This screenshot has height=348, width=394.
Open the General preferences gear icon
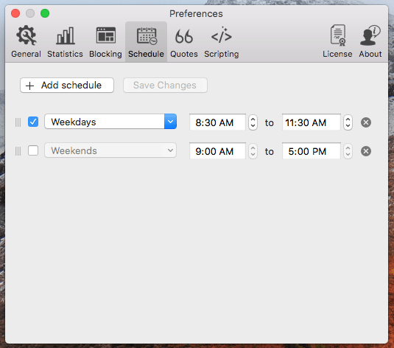point(26,42)
